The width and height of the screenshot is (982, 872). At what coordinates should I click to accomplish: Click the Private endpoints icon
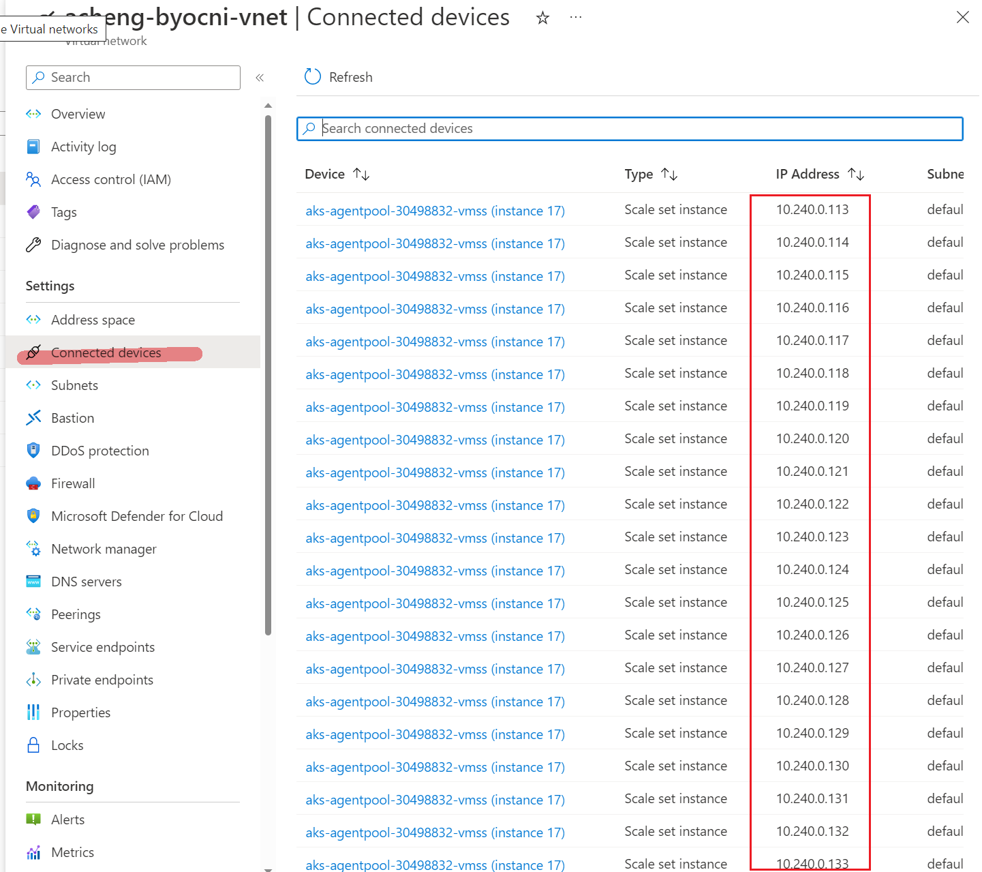33,680
